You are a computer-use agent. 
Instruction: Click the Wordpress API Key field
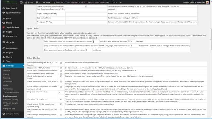[x=86, y=23]
